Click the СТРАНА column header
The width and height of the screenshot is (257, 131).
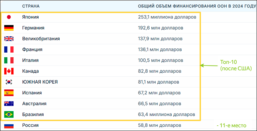pos(31,6)
